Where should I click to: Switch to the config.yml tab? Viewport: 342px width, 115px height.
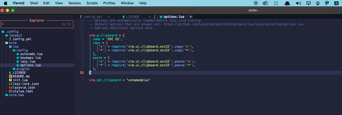[93, 17]
